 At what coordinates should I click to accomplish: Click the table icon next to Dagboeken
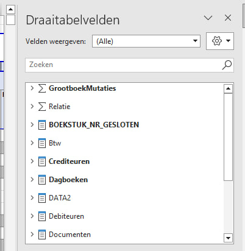pyautogui.click(x=42, y=180)
